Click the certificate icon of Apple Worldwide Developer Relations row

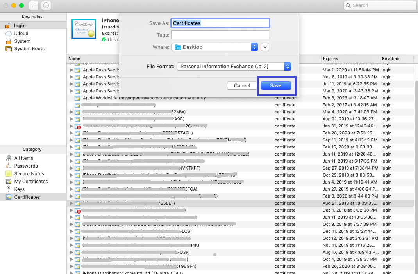pyautogui.click(x=77, y=98)
